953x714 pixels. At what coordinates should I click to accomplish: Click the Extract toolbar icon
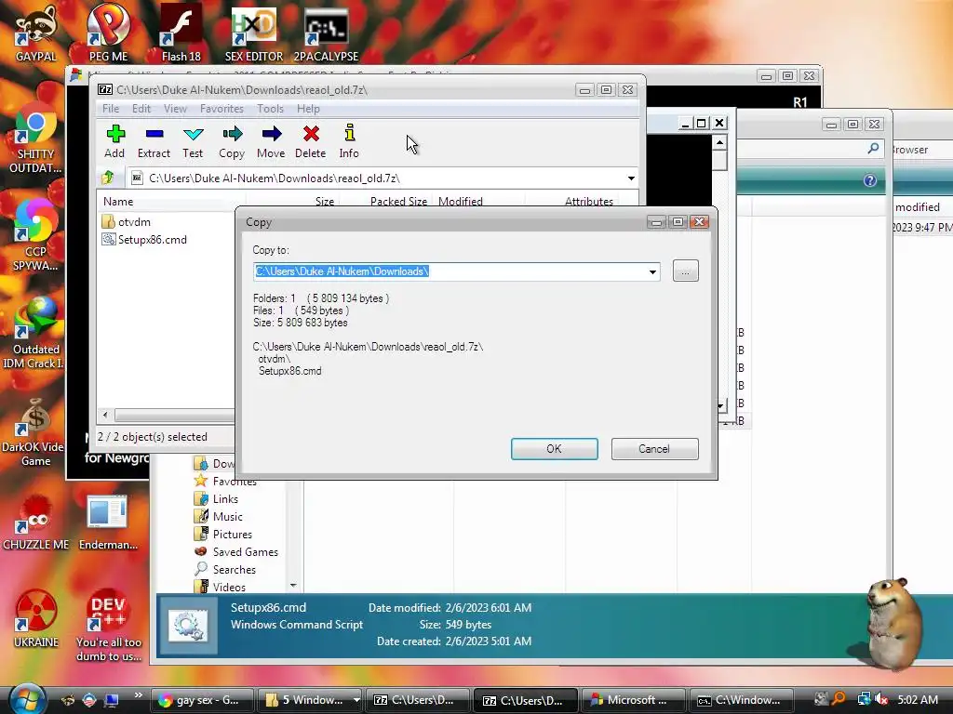(154, 141)
